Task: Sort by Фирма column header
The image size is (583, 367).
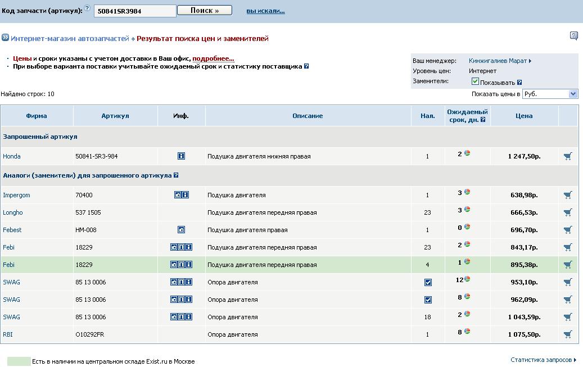Action: [x=37, y=116]
